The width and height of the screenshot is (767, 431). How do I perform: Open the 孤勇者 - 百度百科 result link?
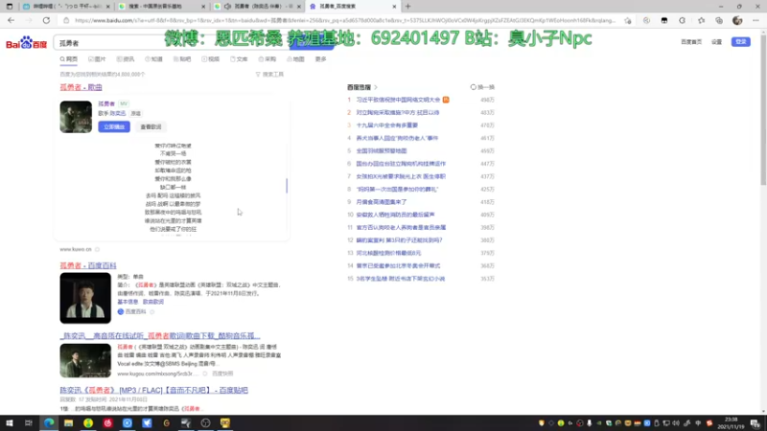[88, 265]
